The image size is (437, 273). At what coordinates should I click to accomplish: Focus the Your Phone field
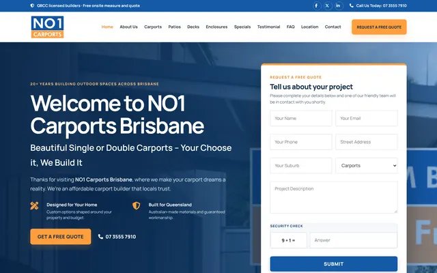[x=301, y=142]
